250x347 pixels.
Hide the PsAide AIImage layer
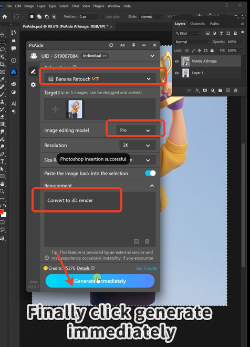point(177,62)
